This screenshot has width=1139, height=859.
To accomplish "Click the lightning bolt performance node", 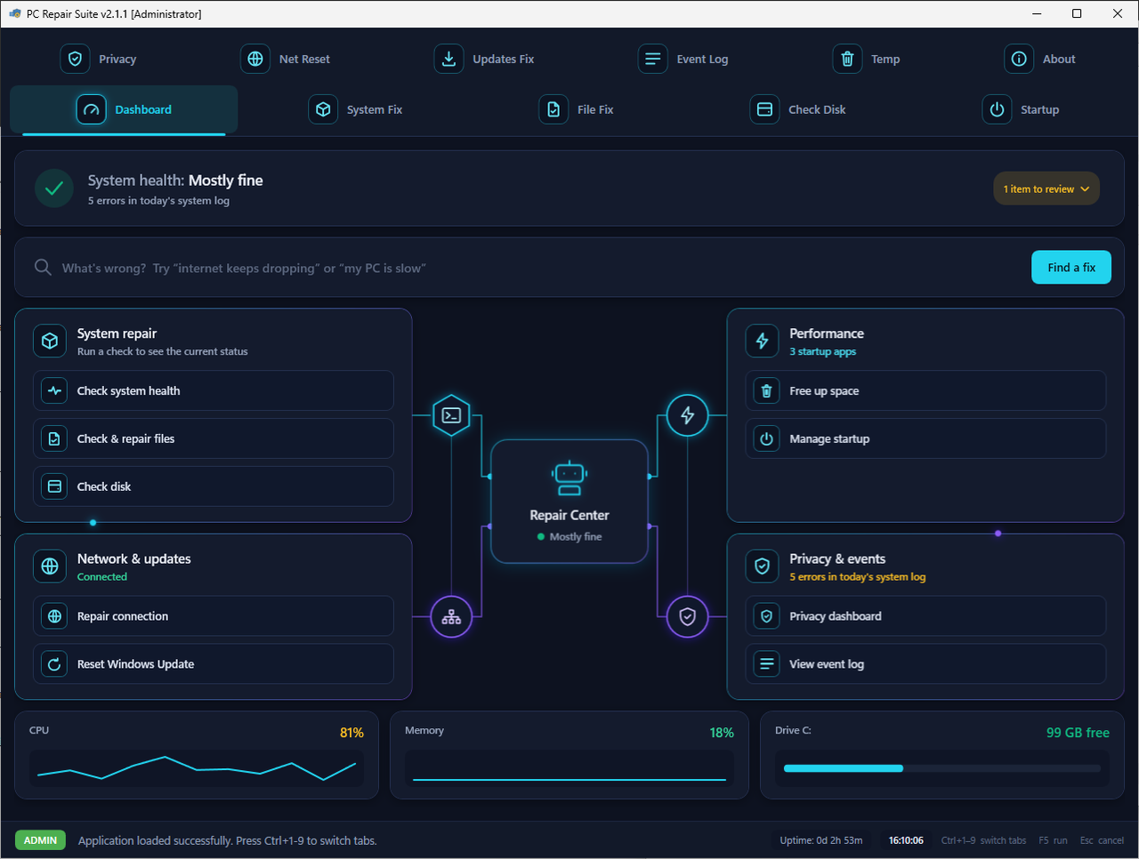I will pyautogui.click(x=688, y=415).
